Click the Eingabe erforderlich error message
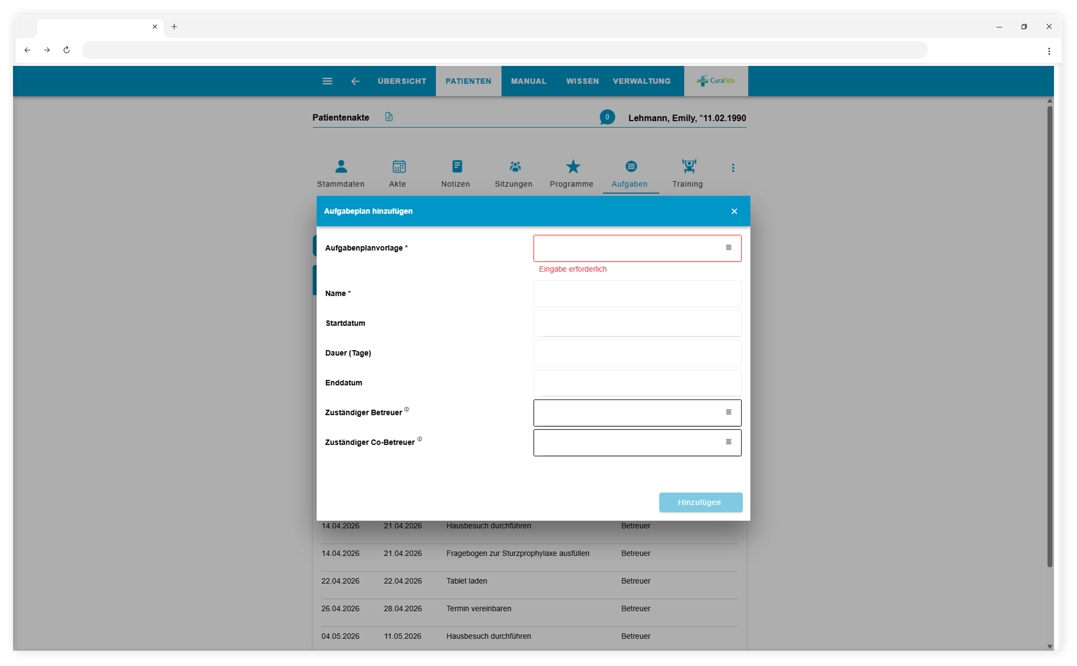Image resolution: width=1077 pixels, height=666 pixels. [x=572, y=269]
